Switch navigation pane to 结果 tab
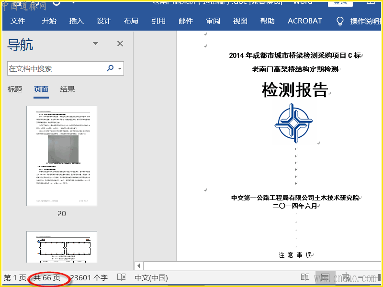The image size is (383, 287). click(67, 89)
